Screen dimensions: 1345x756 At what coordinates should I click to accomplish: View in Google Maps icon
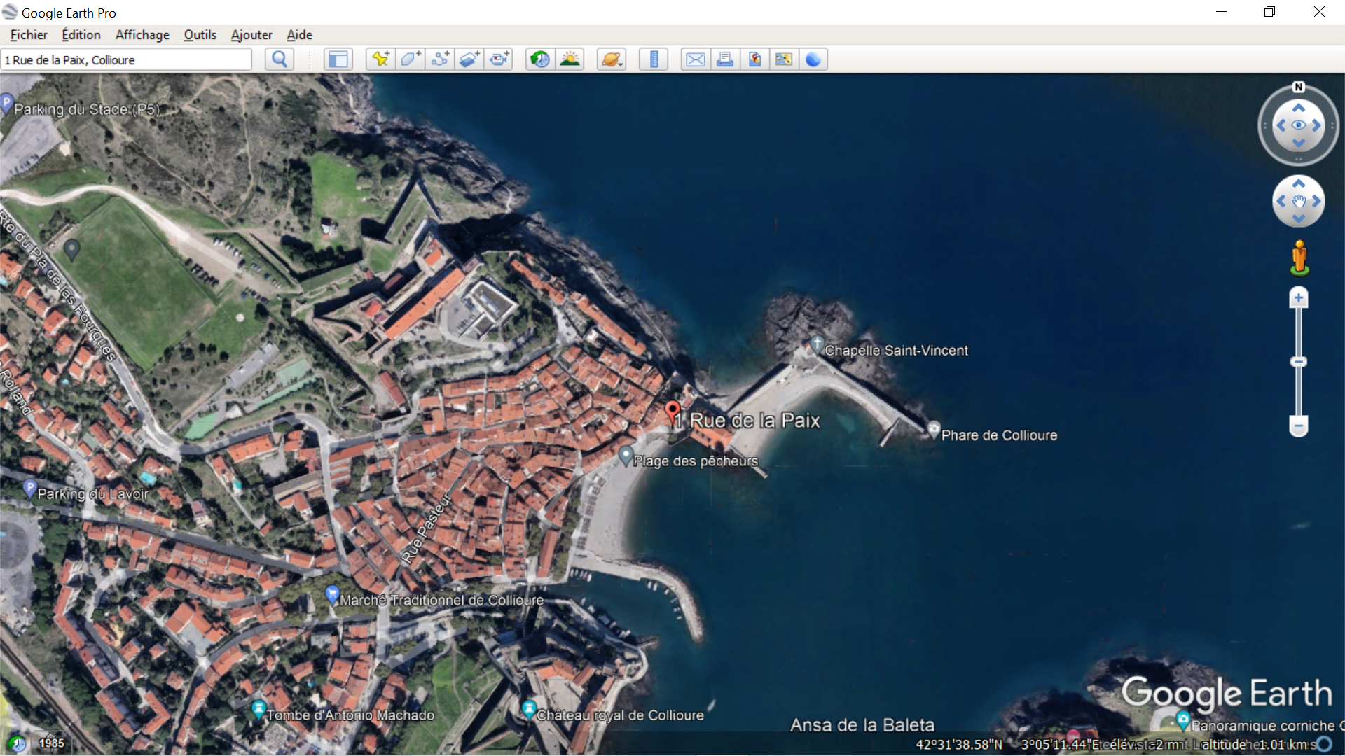click(784, 59)
